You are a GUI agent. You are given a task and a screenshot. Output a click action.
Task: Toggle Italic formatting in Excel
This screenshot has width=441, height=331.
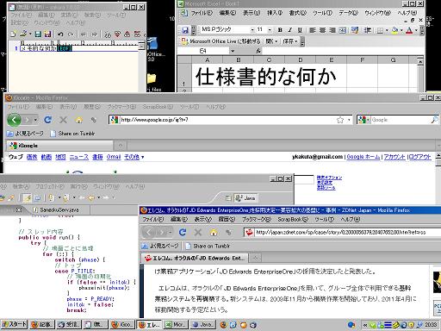click(290, 29)
